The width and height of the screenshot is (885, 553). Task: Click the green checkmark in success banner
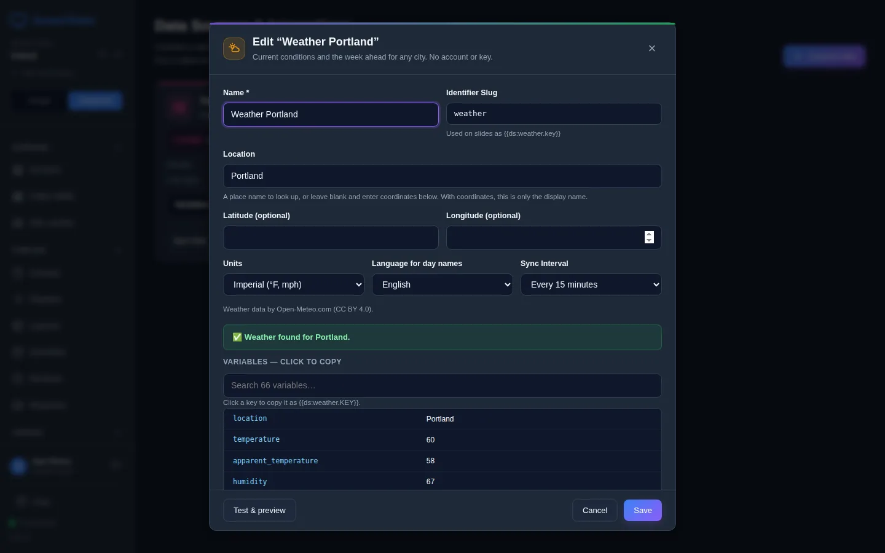[x=237, y=337]
